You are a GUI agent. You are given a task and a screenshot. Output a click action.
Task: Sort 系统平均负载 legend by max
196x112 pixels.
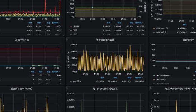(x=40, y=72)
